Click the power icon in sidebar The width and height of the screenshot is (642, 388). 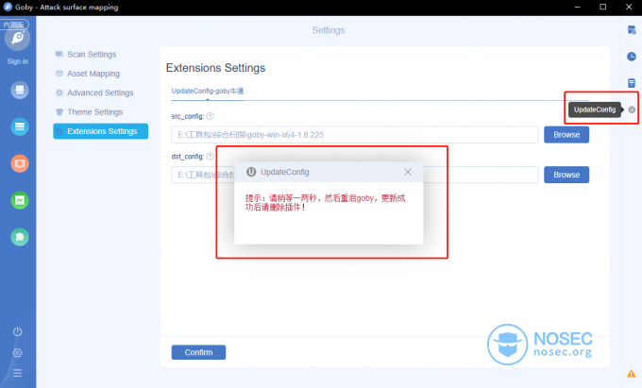(x=18, y=331)
